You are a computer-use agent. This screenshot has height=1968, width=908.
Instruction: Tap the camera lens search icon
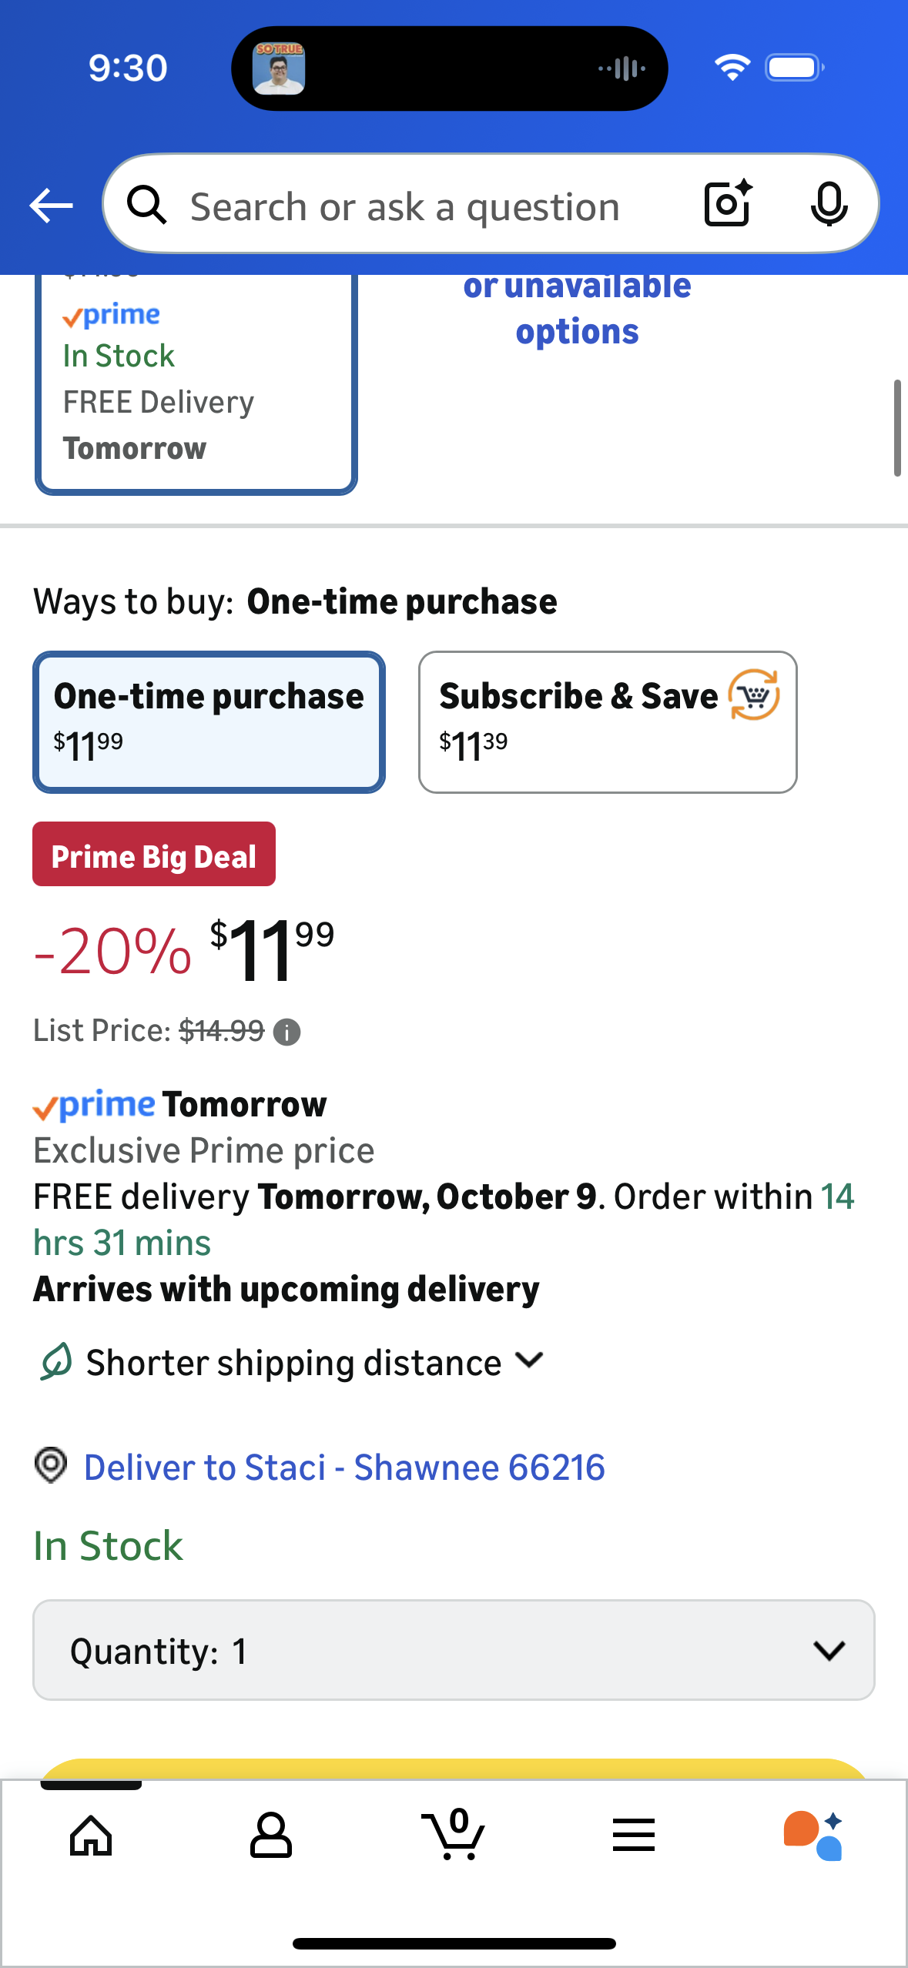coord(728,204)
